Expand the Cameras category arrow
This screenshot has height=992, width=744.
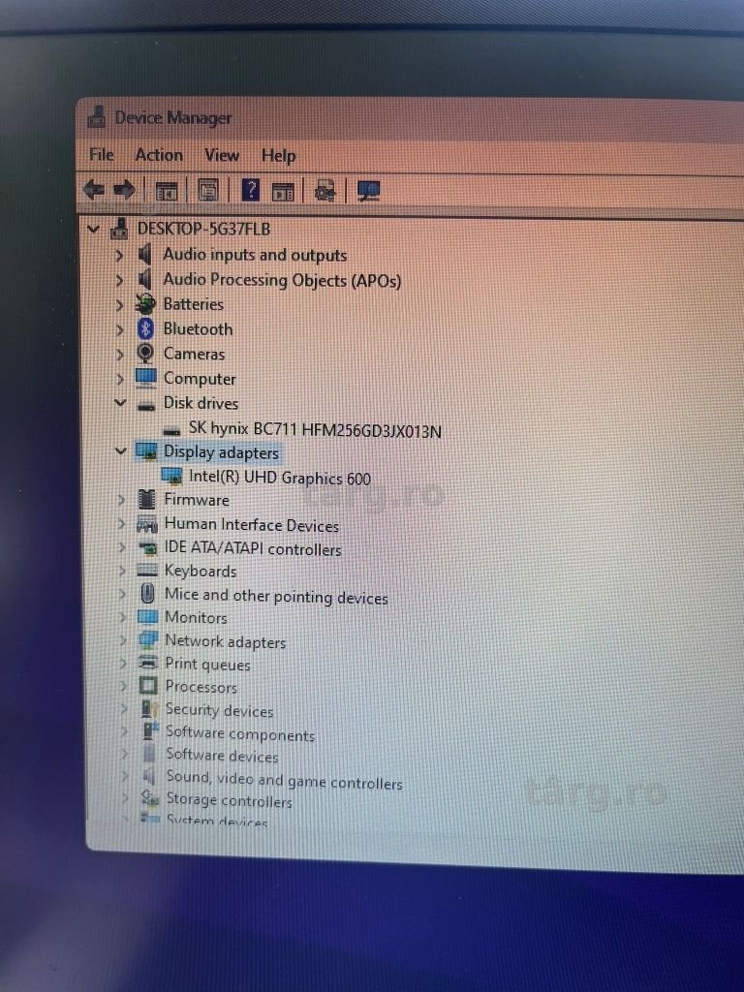[120, 355]
